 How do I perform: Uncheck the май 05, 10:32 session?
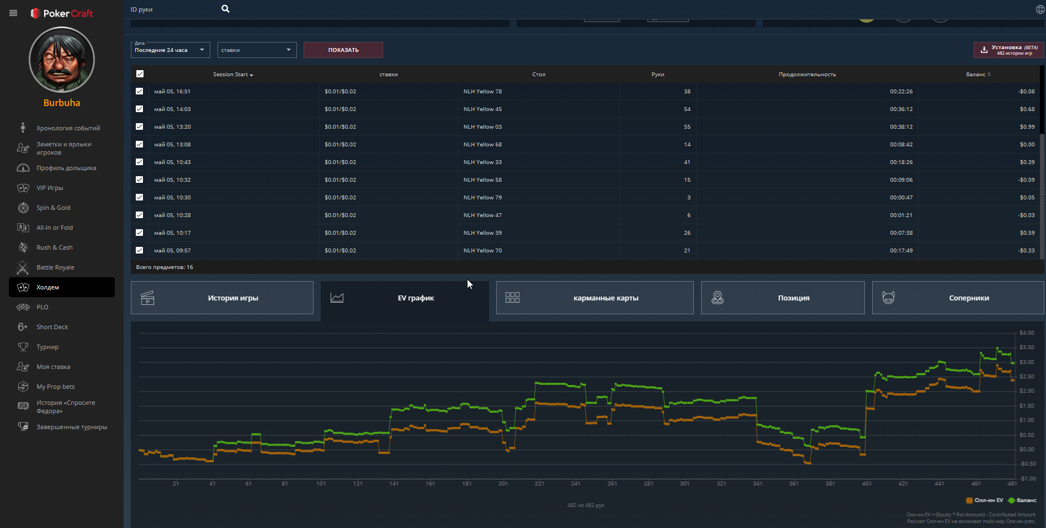[x=139, y=179]
